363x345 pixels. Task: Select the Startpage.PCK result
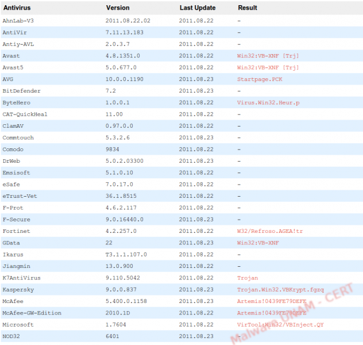click(260, 79)
